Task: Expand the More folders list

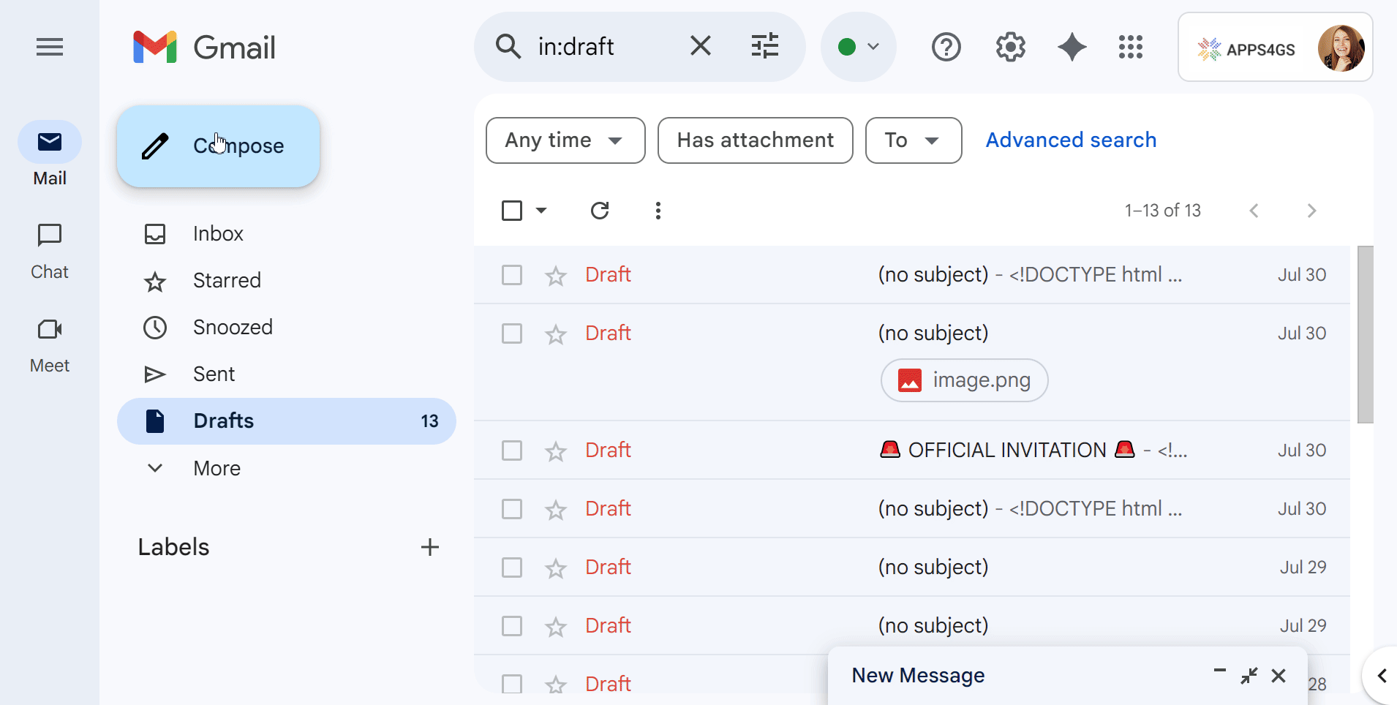Action: click(216, 468)
